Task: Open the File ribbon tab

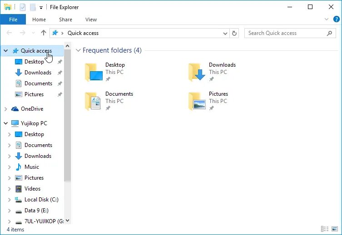Action: [13, 20]
